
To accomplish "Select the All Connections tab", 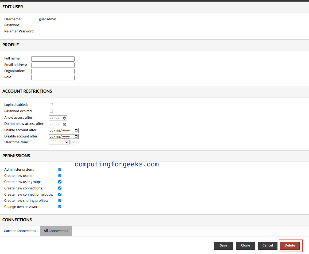I will pyautogui.click(x=56, y=231).
